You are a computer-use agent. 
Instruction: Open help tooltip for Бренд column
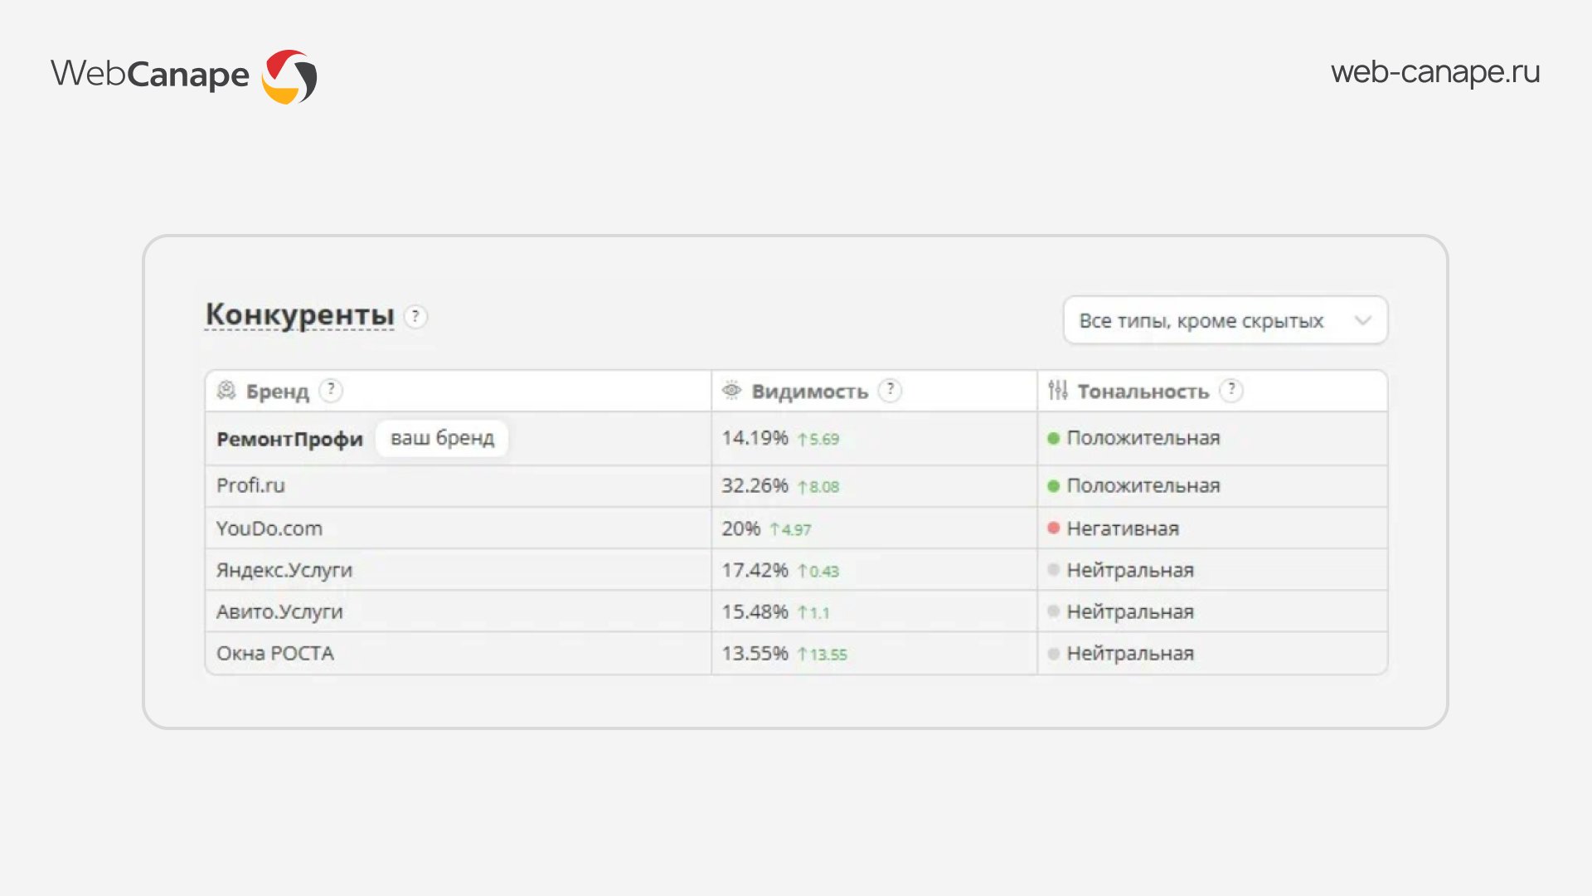pyautogui.click(x=331, y=390)
